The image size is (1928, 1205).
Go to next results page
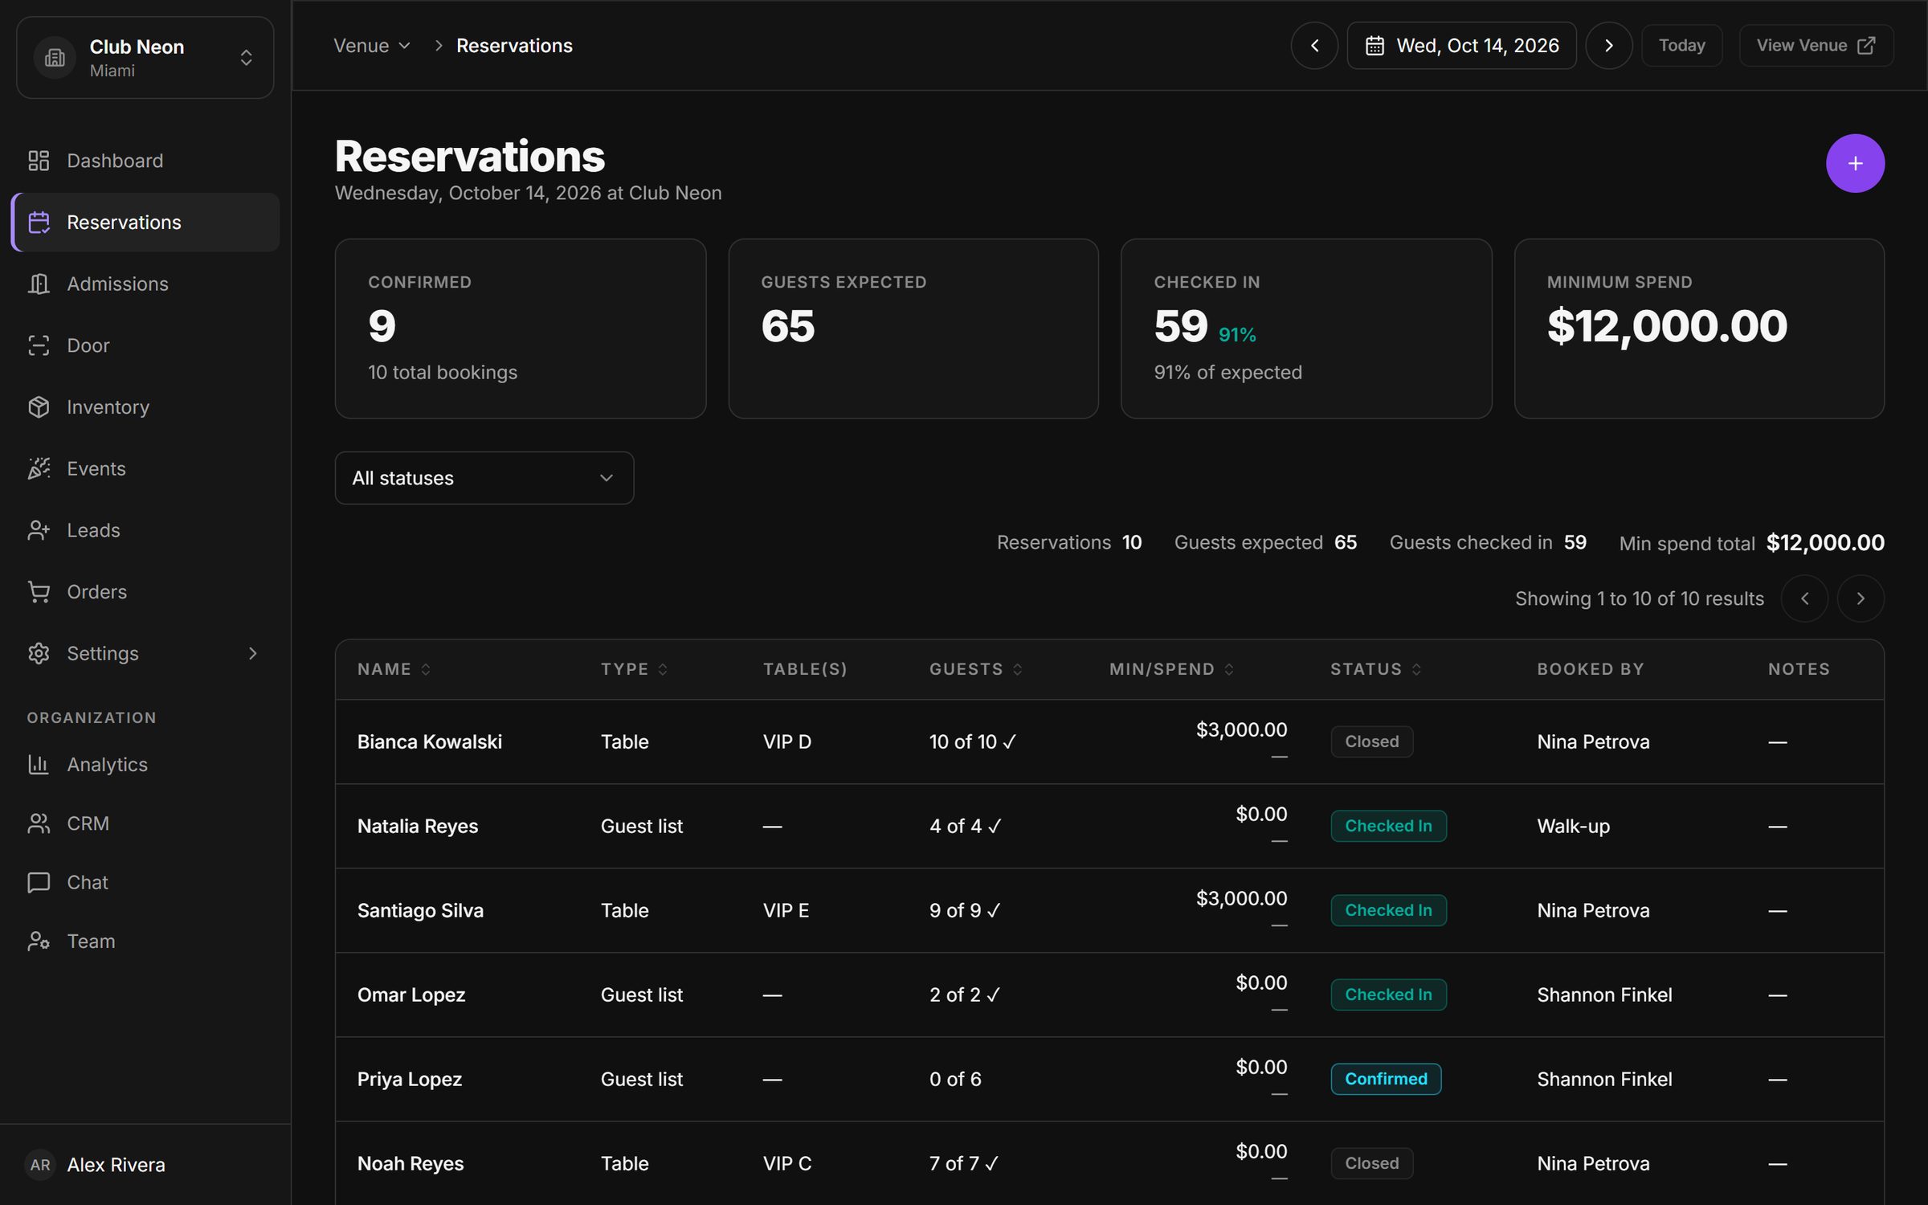(1861, 598)
